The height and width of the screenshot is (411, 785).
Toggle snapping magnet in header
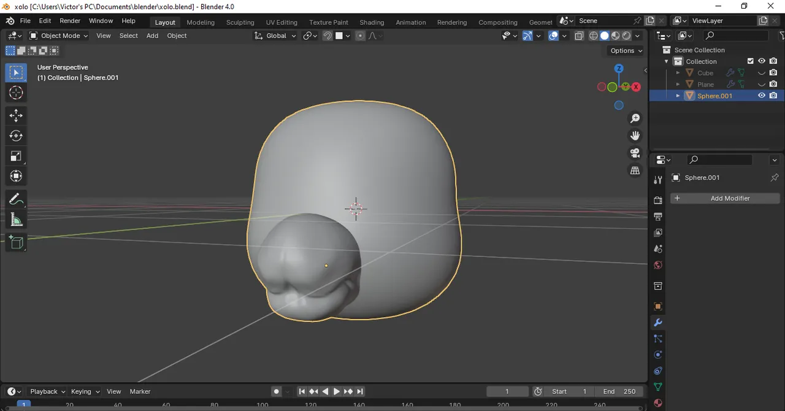point(327,36)
